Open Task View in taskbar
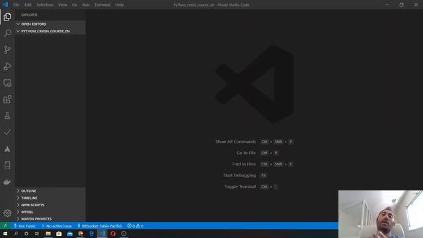Image resolution: width=423 pixels, height=238 pixels. coord(37,233)
